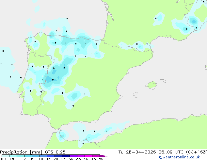Screen dimensions: 207x160
Task: Select the 35–40 mm legend swatch
Action: coord(81,156)
